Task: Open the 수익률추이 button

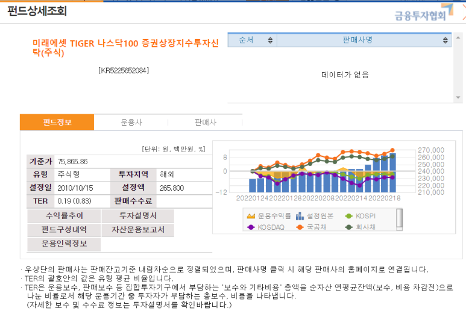Action: (x=64, y=216)
